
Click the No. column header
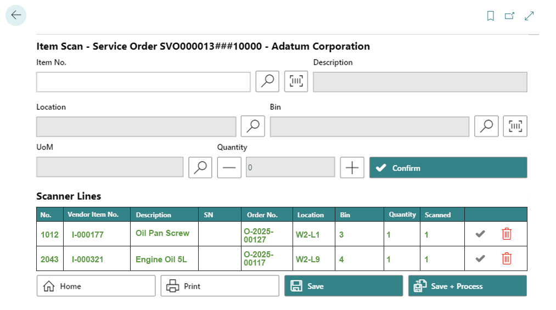coord(46,215)
